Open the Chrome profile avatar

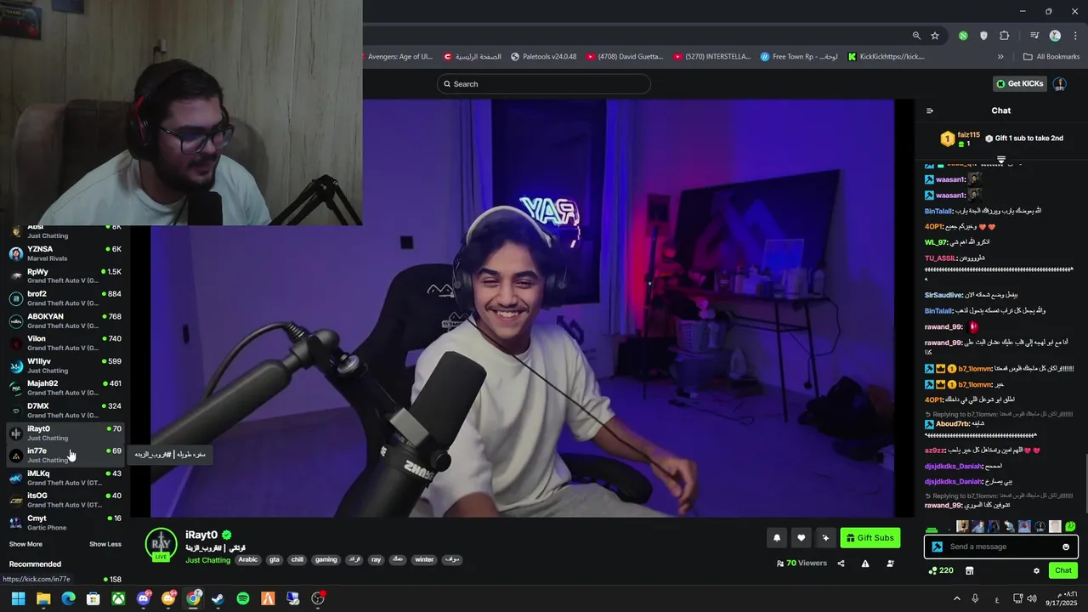(x=1055, y=36)
